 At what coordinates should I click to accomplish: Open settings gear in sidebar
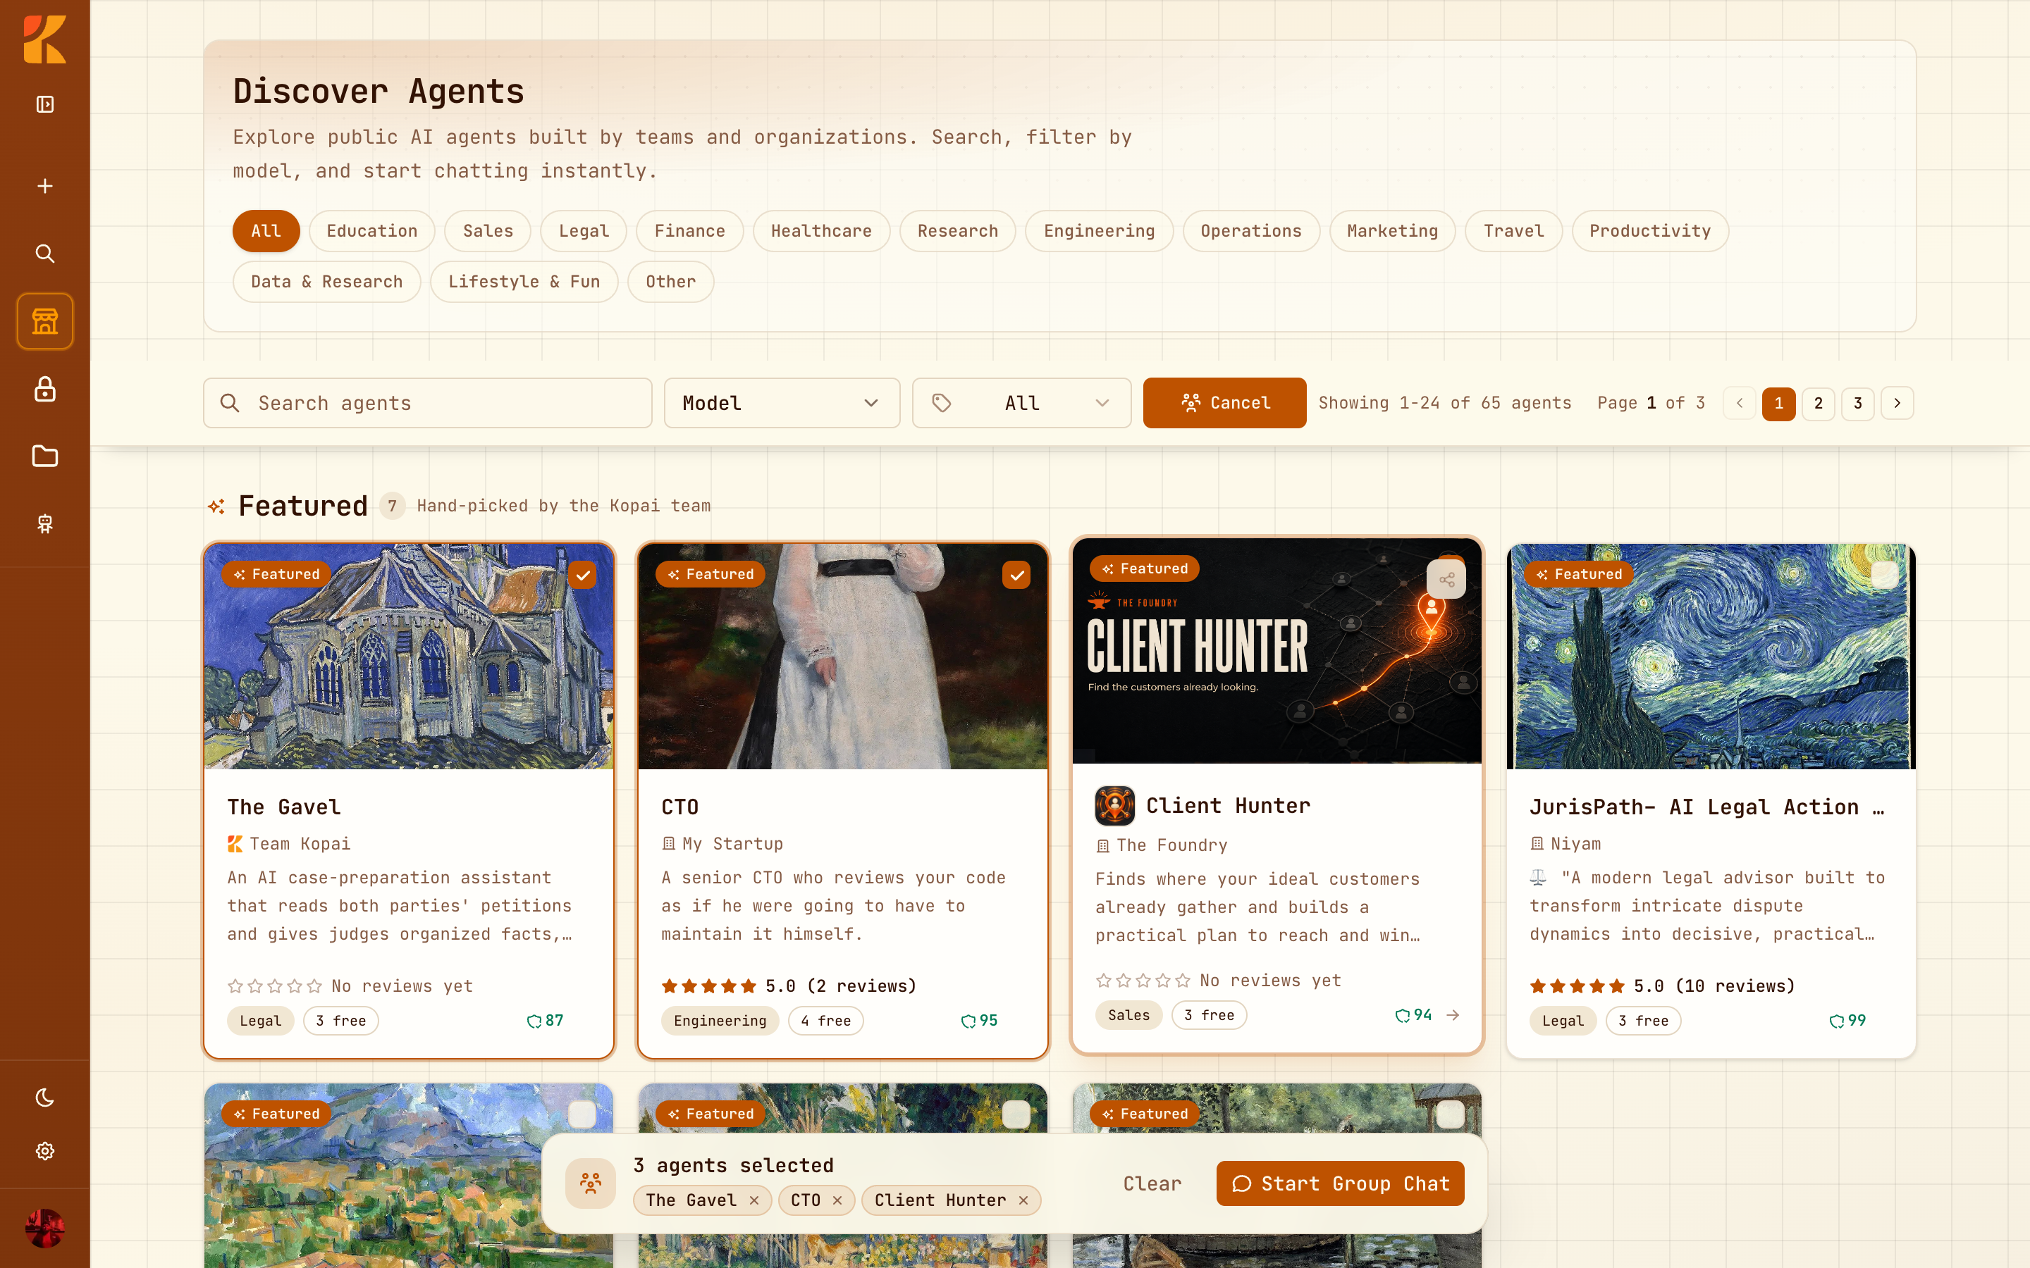click(44, 1150)
